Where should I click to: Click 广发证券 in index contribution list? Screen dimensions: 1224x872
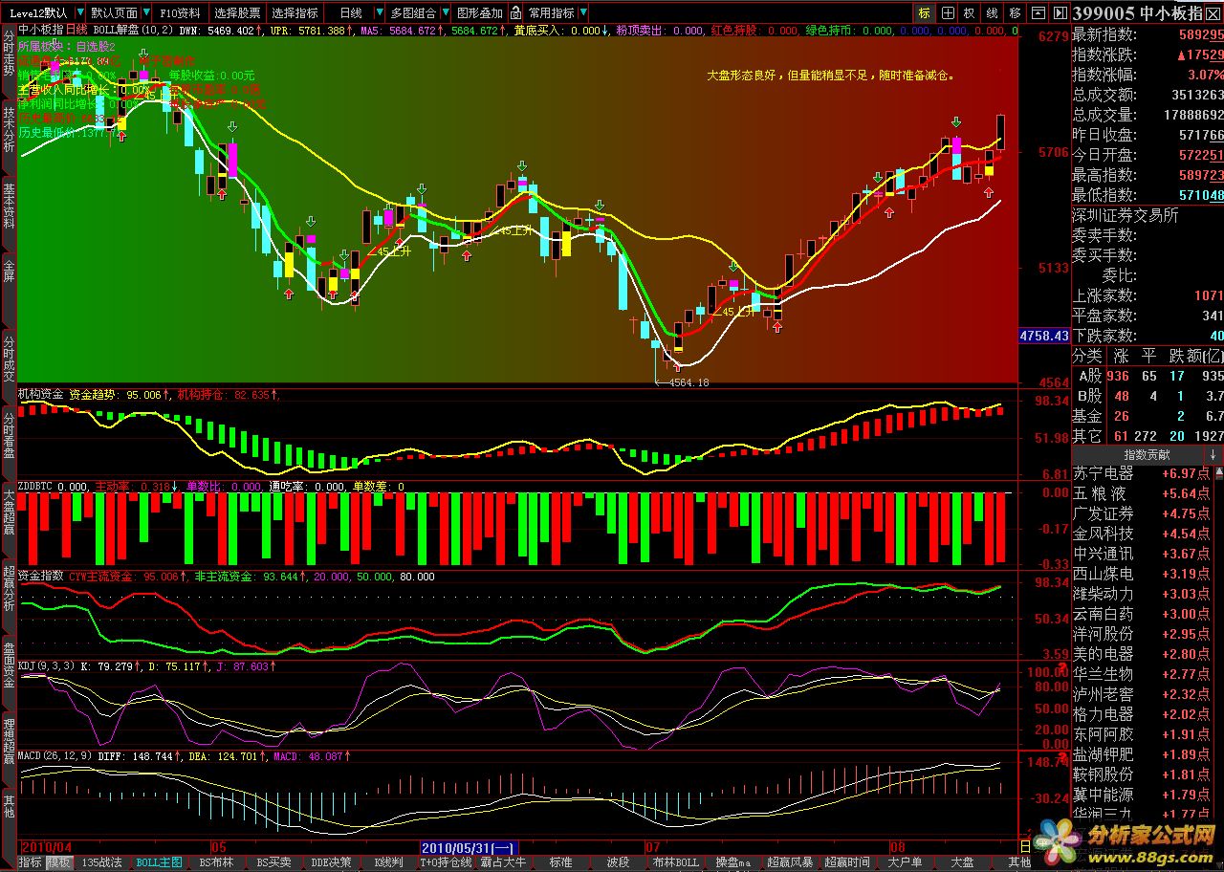pyautogui.click(x=1104, y=513)
